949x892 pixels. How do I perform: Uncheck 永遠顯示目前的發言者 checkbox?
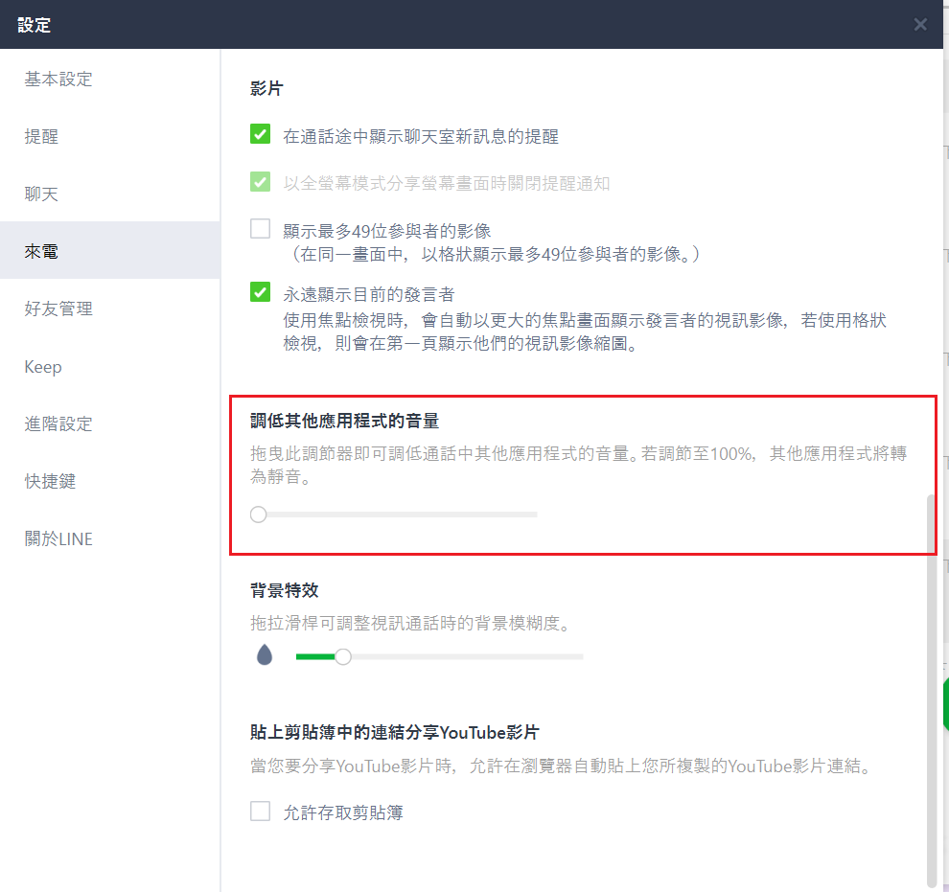click(x=260, y=292)
